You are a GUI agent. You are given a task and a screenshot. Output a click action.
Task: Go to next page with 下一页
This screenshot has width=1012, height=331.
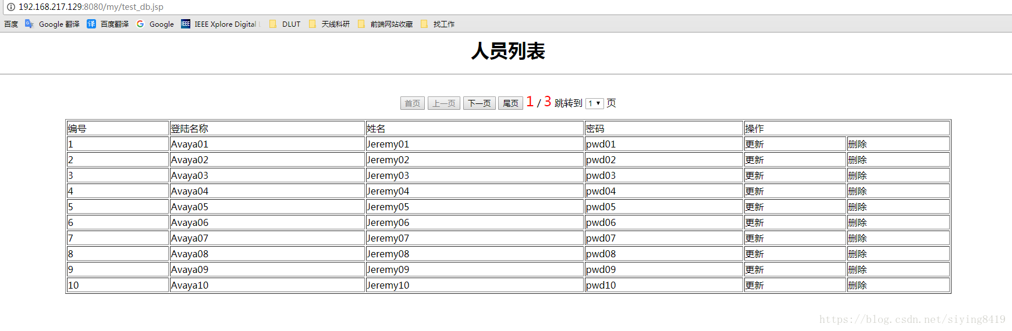point(480,103)
